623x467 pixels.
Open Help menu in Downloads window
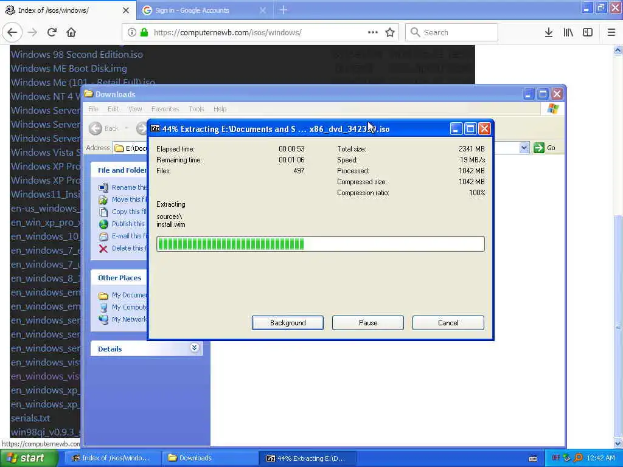point(220,109)
